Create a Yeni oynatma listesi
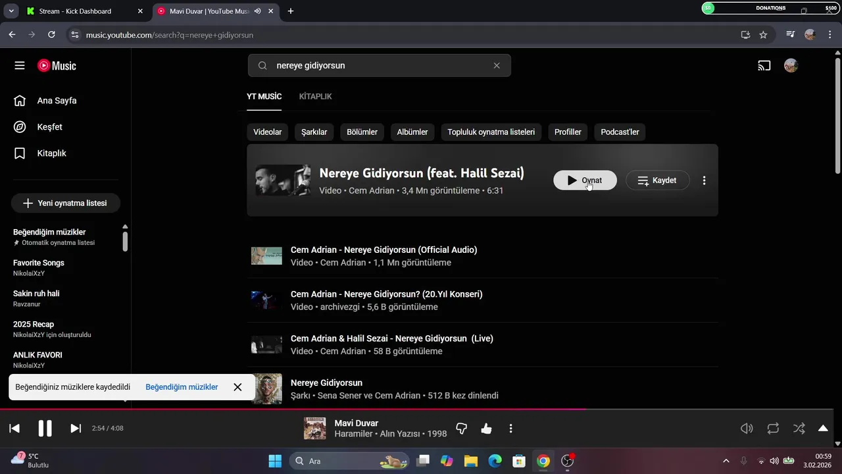The image size is (842, 474). 65,203
